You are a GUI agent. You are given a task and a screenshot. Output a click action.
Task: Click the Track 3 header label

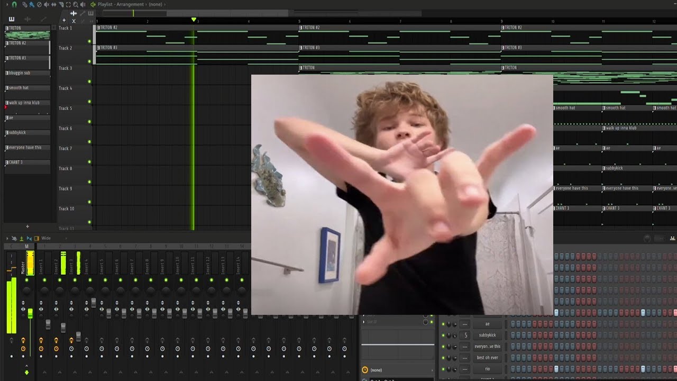[65, 68]
